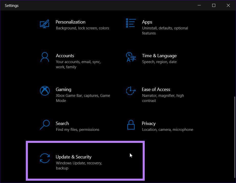236x183 pixels.
Task: Click the Ease of Access icon
Action: (x=131, y=91)
